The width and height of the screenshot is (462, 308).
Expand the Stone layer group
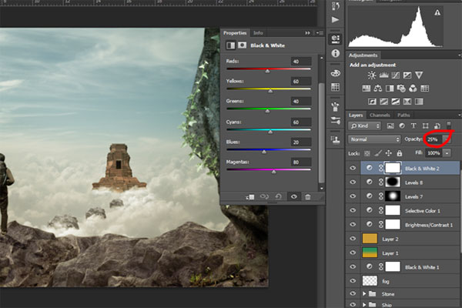coord(364,293)
